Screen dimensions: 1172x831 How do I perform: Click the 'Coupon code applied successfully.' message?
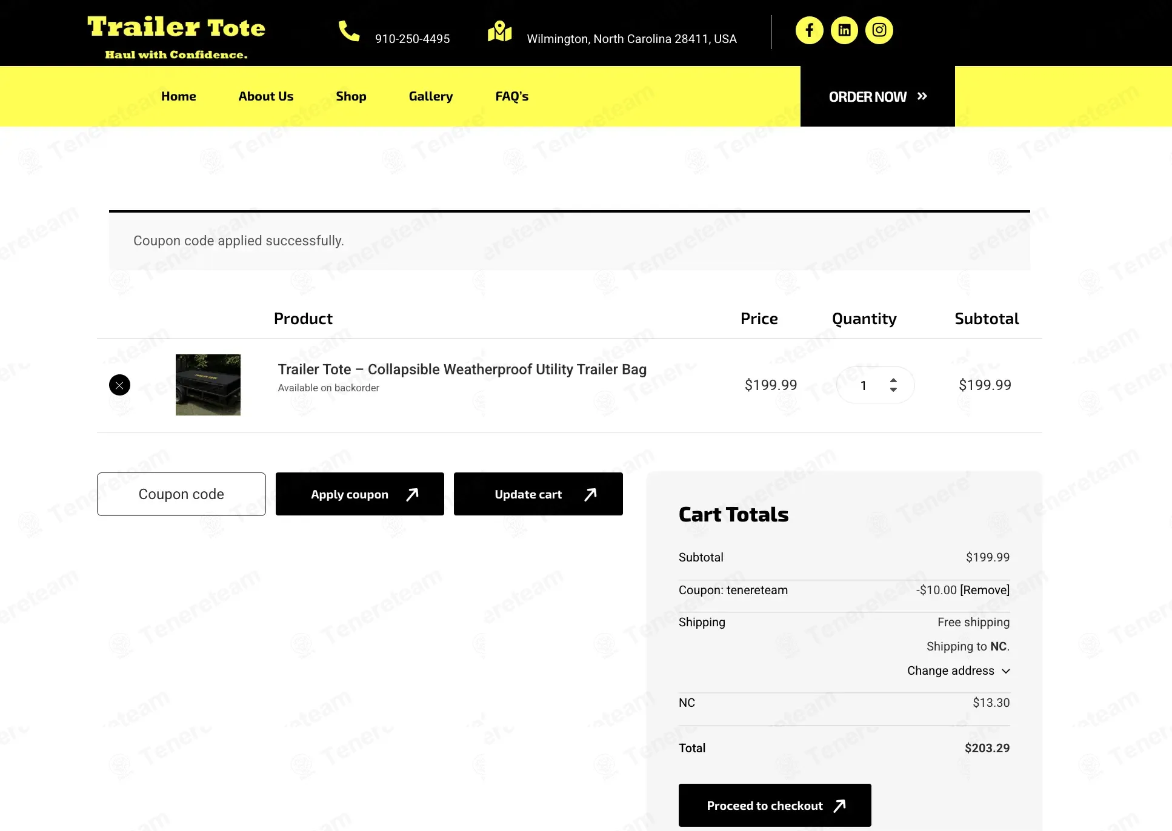click(239, 240)
